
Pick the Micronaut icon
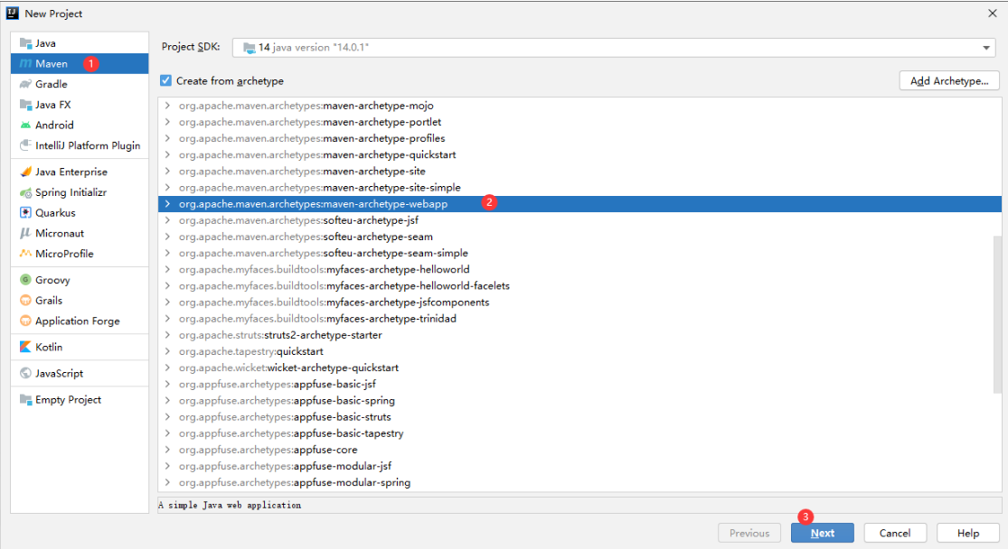[x=25, y=233]
